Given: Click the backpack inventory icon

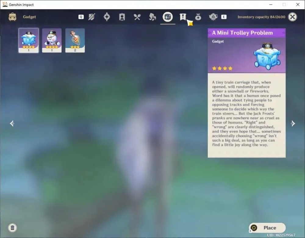Looking at the screenshot, I should 13,17.
